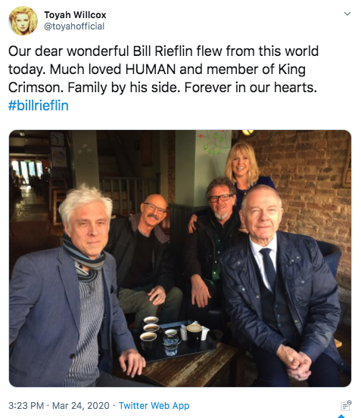
Task: Open the @toyahofficial handle link
Action: coord(74,26)
